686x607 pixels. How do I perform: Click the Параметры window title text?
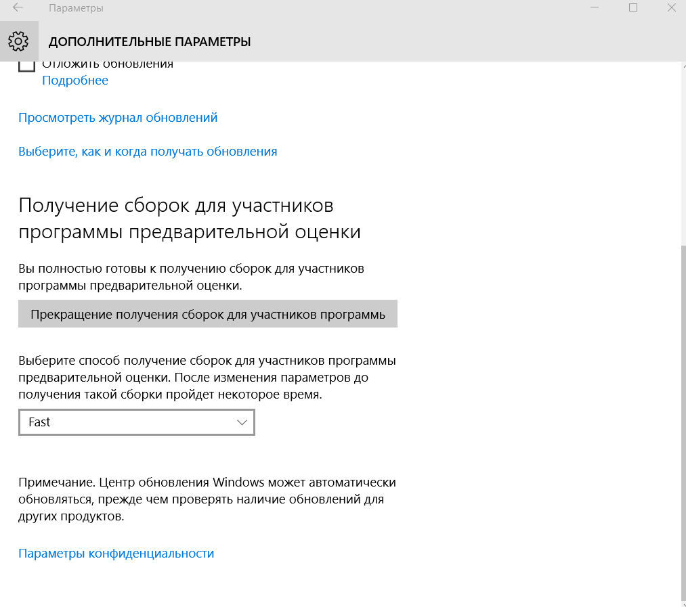76,9
